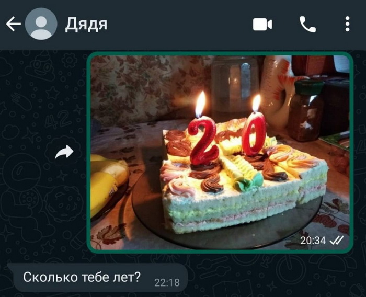Forward the cake photo with arrow icon
The width and height of the screenshot is (366, 297).
pyautogui.click(x=64, y=152)
